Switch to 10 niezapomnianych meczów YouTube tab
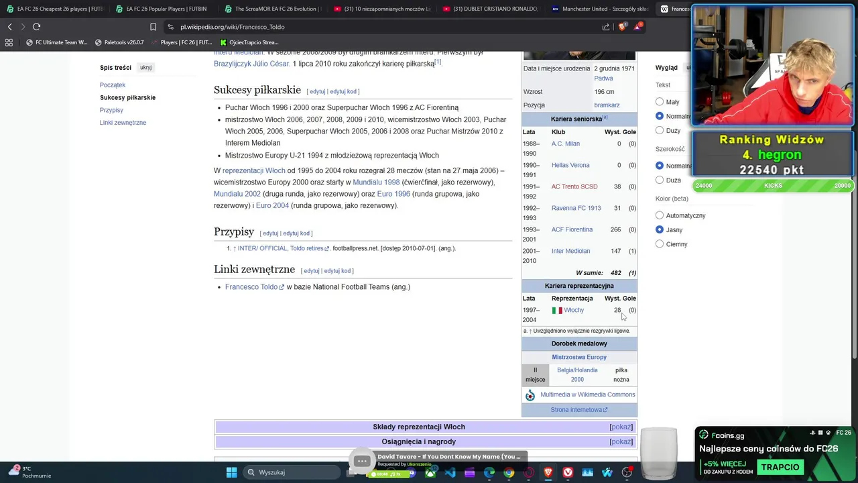 tap(383, 9)
